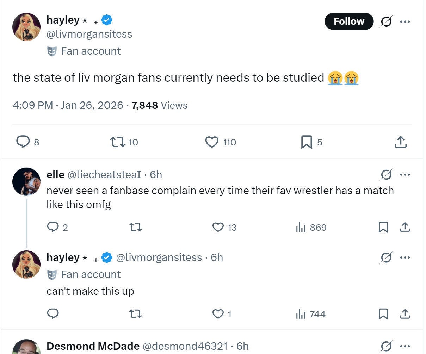Open the @livmorgansitess profile handle link
426x354 pixels.
click(x=89, y=34)
